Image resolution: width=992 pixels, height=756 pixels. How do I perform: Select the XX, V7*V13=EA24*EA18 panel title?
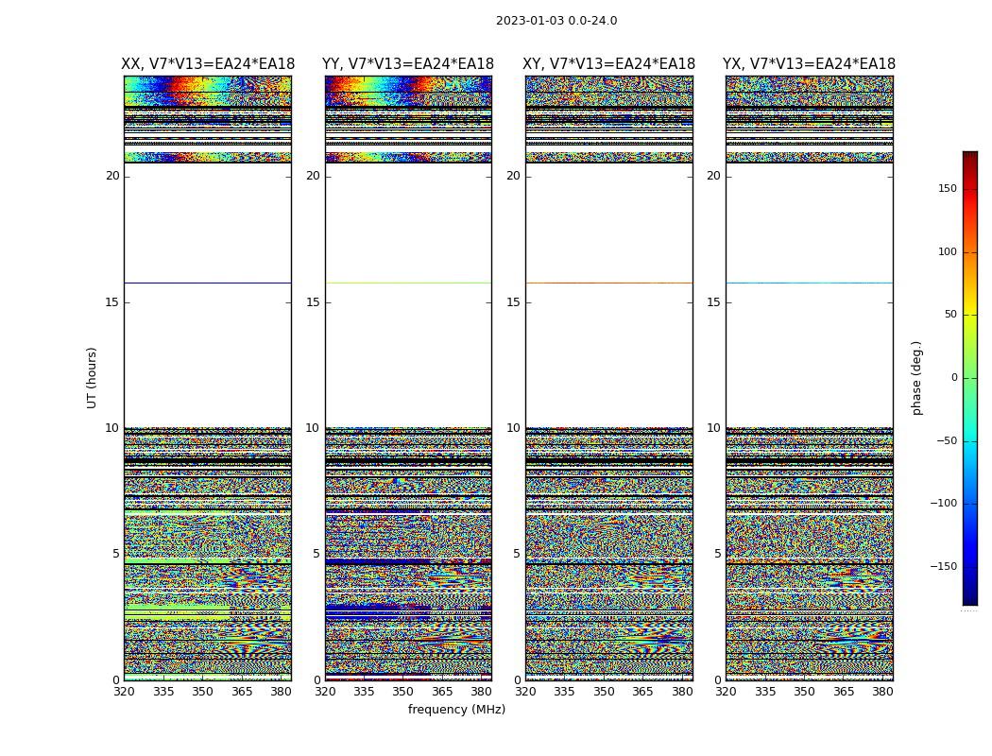click(x=208, y=64)
